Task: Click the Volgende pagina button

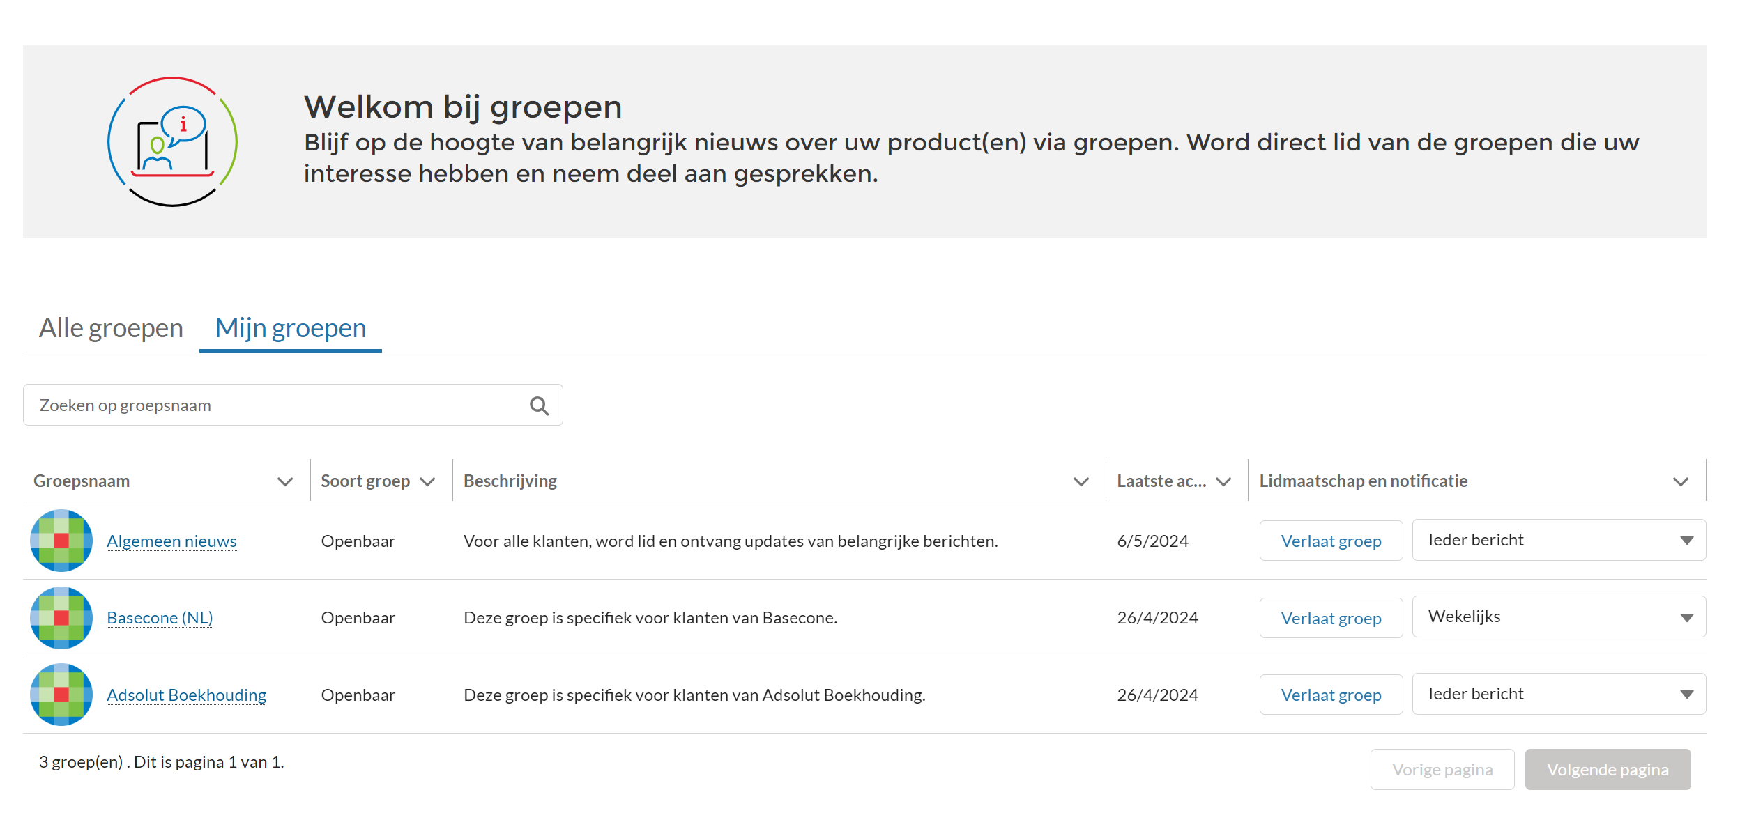Action: click(1608, 769)
